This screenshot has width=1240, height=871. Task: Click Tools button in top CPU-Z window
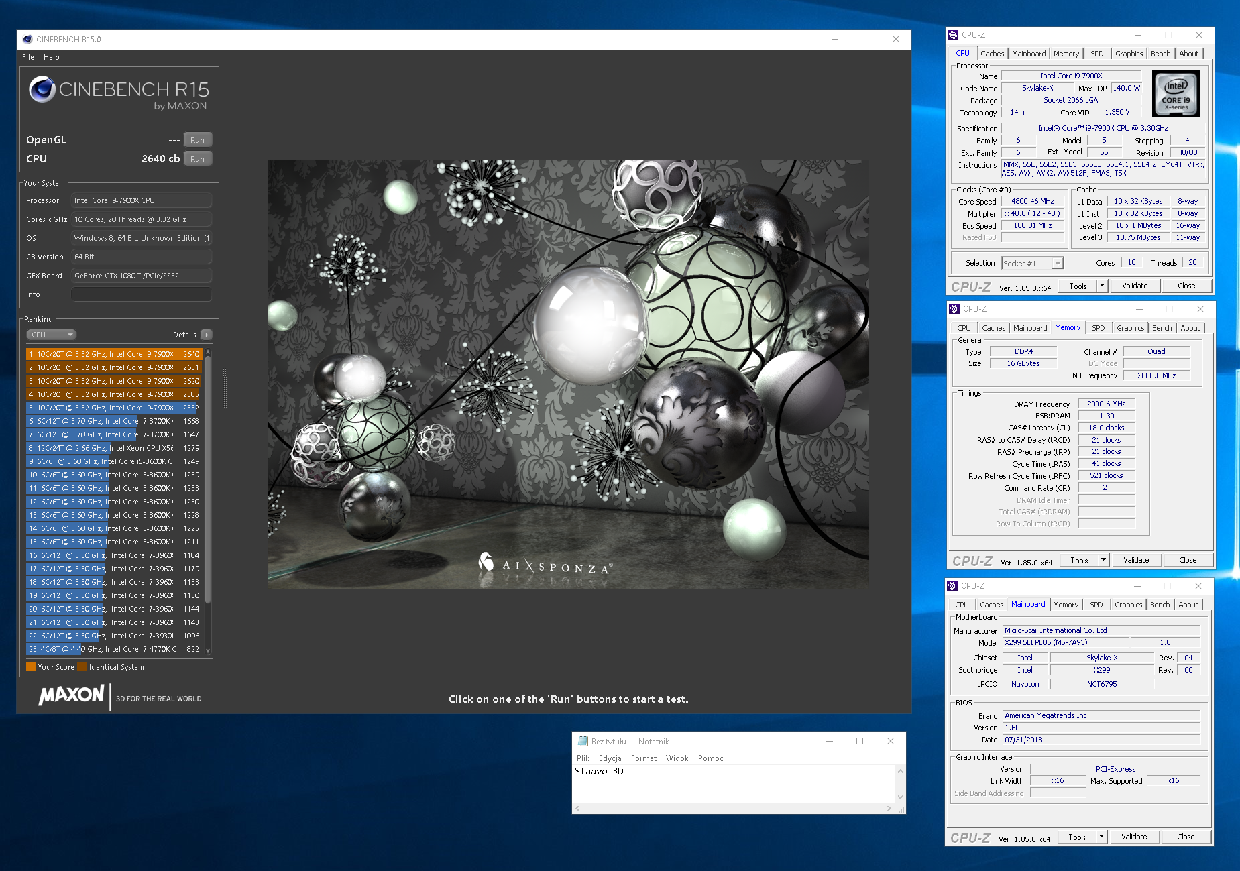(1078, 286)
